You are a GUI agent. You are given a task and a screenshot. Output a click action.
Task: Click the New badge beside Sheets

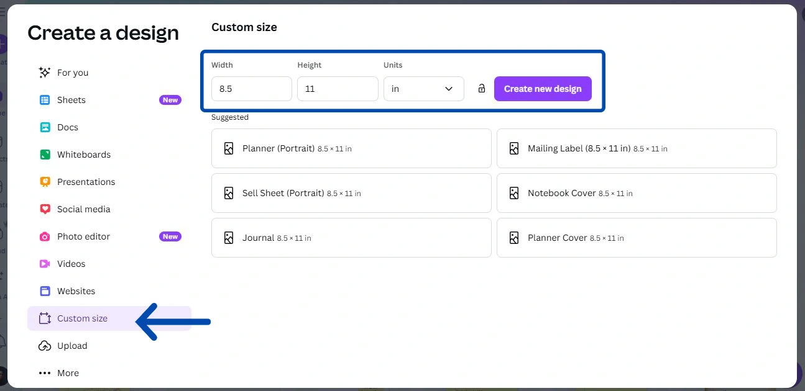click(170, 100)
